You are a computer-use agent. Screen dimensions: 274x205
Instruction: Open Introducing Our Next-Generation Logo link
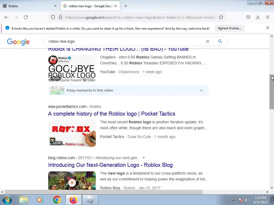[111, 165]
